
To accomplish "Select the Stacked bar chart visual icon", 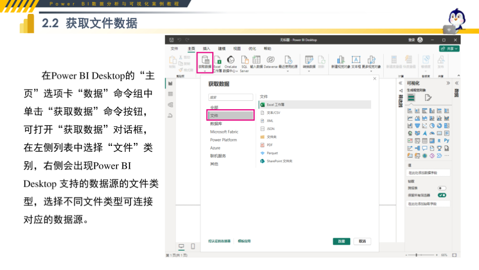I will [x=410, y=111].
